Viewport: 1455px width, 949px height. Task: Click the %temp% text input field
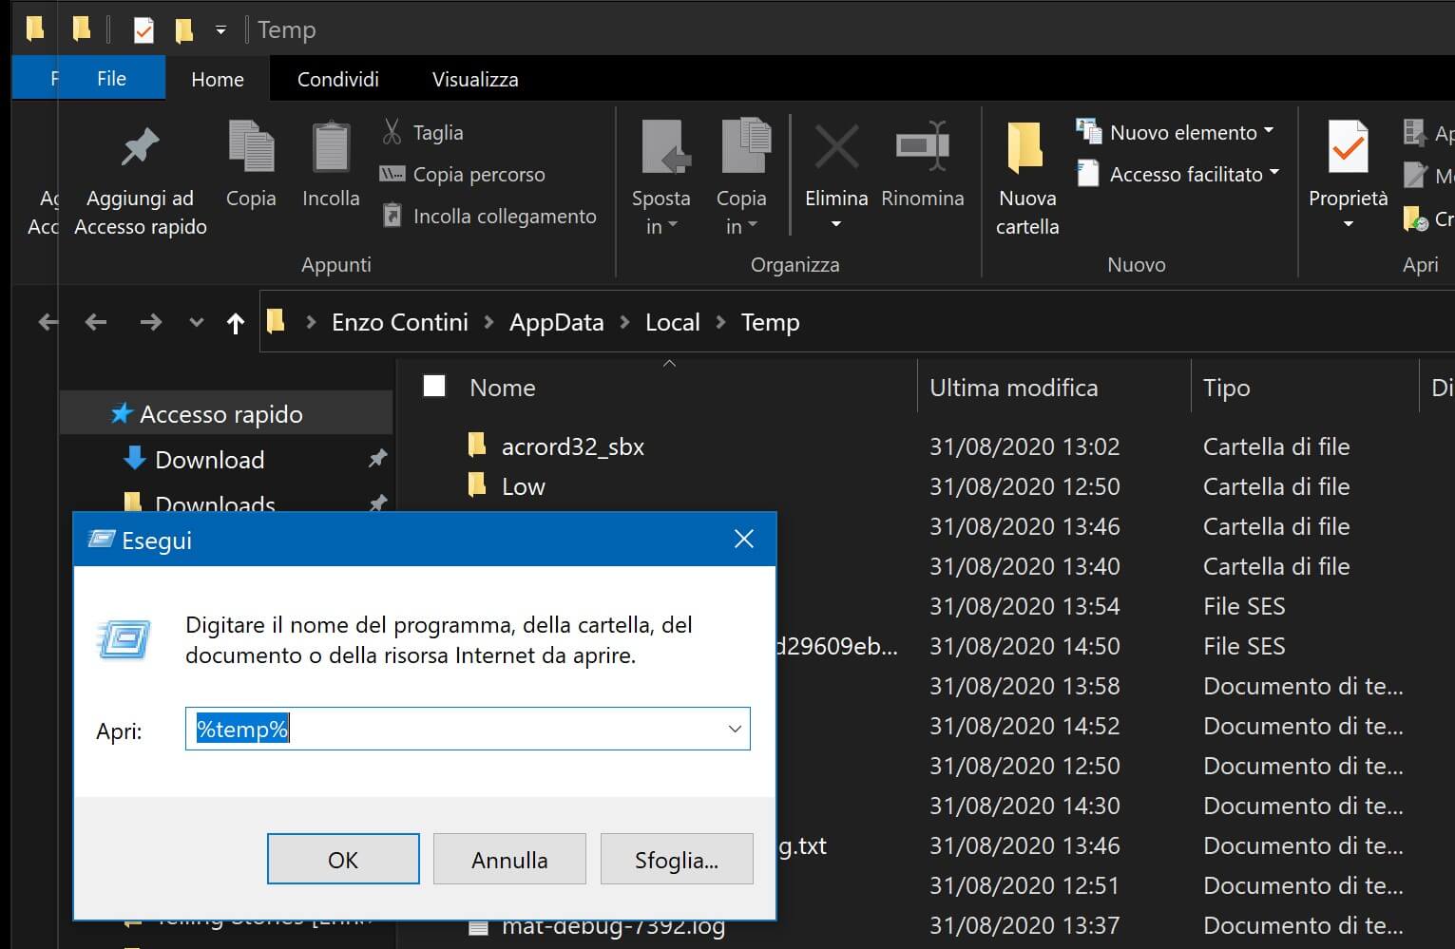456,730
